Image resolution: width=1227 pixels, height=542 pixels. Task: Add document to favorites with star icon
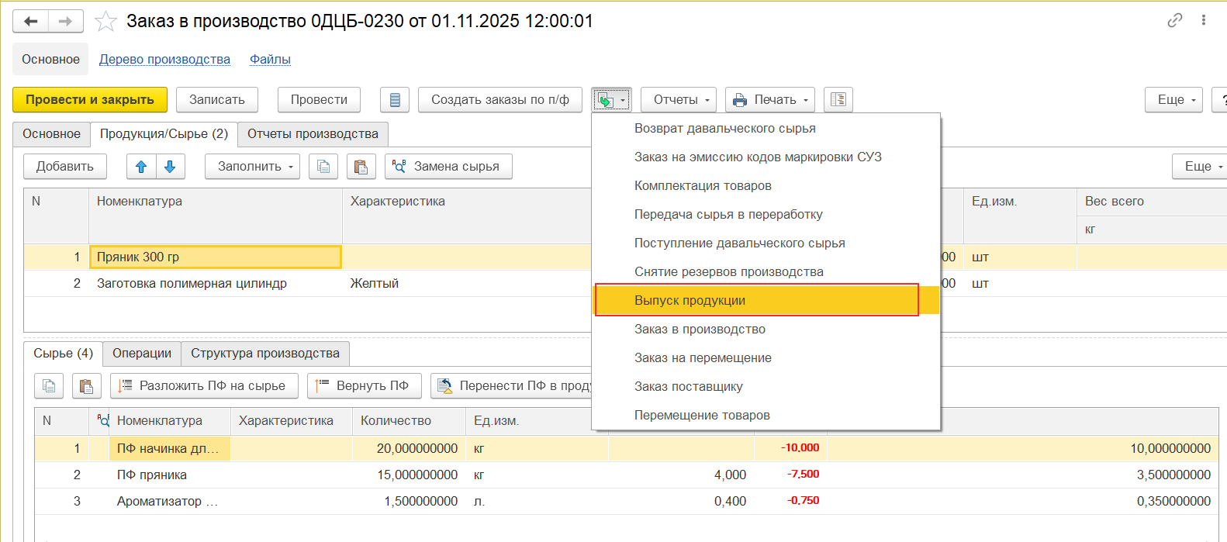tap(105, 22)
